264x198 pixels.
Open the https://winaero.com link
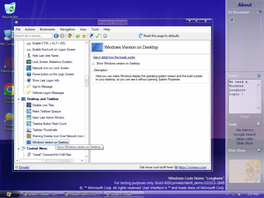[192, 167]
